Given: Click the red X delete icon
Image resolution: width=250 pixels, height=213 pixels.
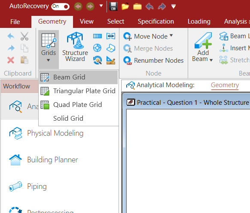Looking at the screenshot, I should (11, 60).
